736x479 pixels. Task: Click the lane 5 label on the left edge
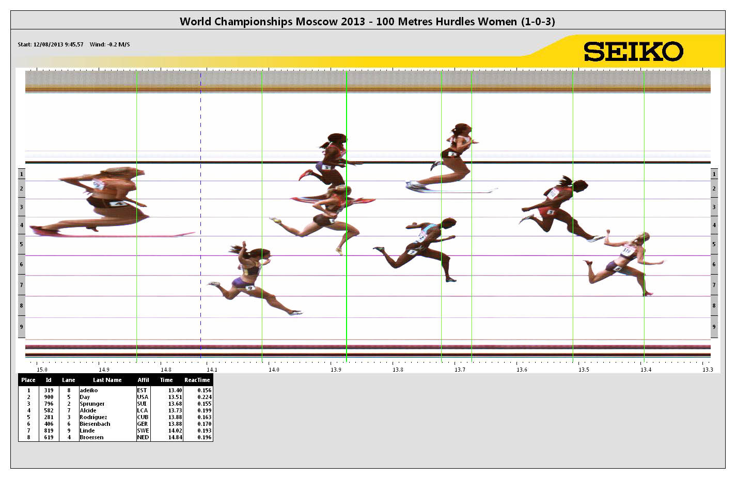[21, 244]
